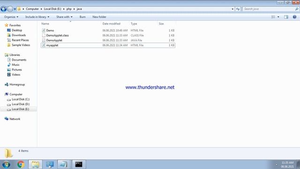Open Local Disk (C:) in navigation pane
Screen dimensions: 300x169
[x=21, y=99]
